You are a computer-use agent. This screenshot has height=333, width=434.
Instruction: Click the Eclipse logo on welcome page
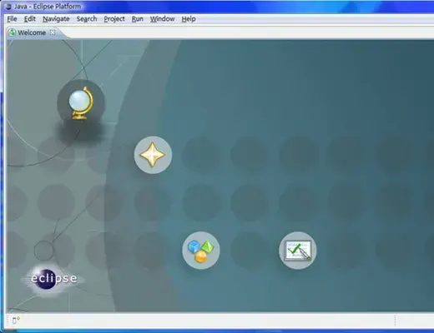tap(53, 279)
